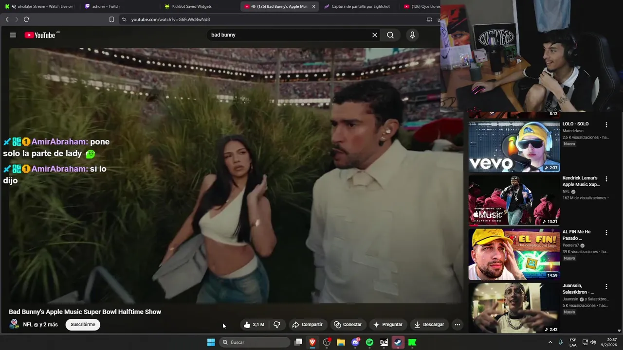Mute the playing Bad Bunny tab audio
The height and width of the screenshot is (350, 623).
(253, 6)
